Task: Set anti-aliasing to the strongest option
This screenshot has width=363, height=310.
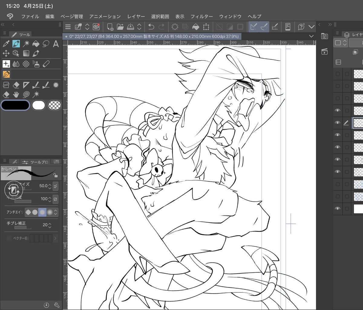Action: 50,212
